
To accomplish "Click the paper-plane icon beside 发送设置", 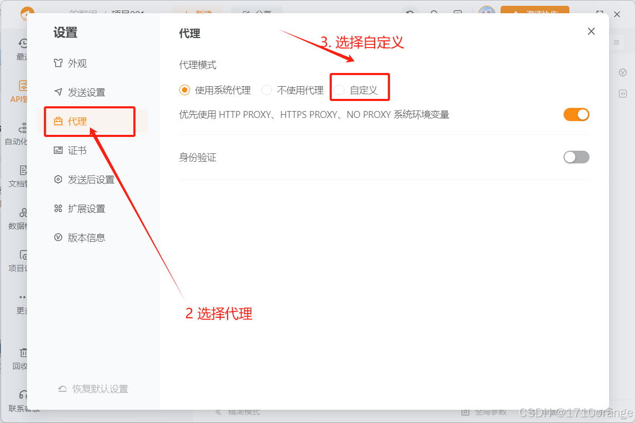I will pos(58,93).
